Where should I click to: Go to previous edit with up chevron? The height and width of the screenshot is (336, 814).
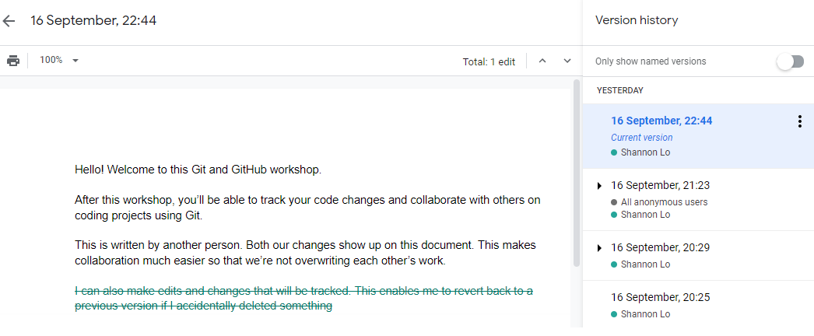[x=542, y=61]
